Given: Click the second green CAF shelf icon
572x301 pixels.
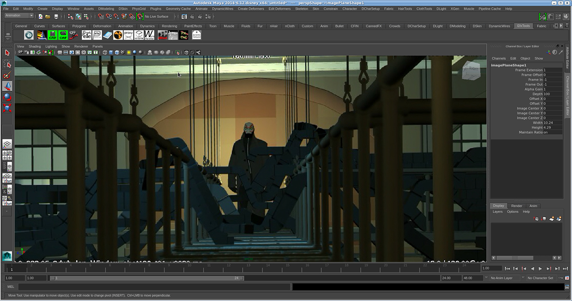Looking at the screenshot, I should pyautogui.click(x=63, y=35).
